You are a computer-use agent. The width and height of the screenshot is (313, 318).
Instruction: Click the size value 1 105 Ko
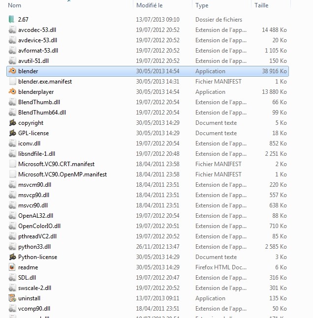276,51
